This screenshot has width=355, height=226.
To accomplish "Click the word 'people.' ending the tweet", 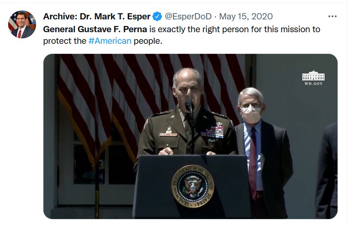I will pos(148,41).
